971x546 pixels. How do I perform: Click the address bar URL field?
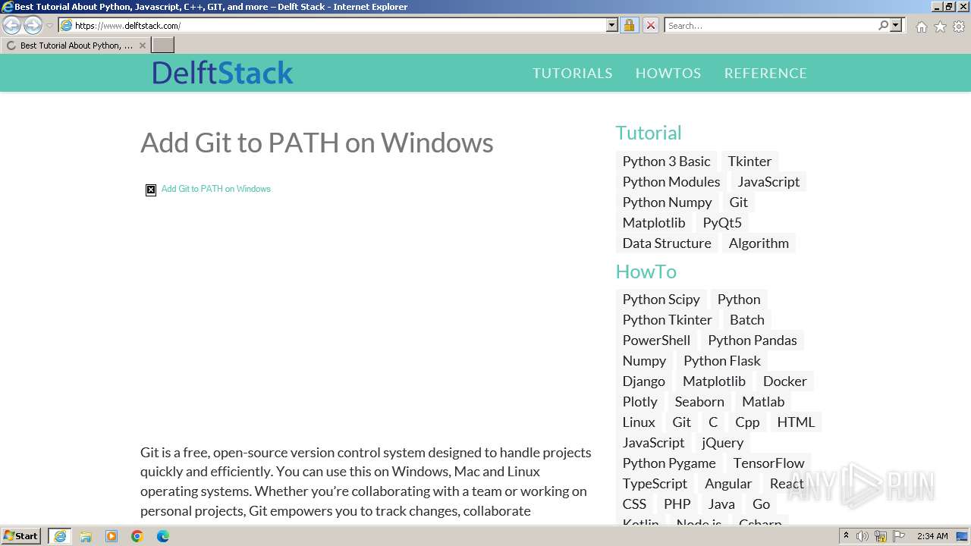(332, 26)
